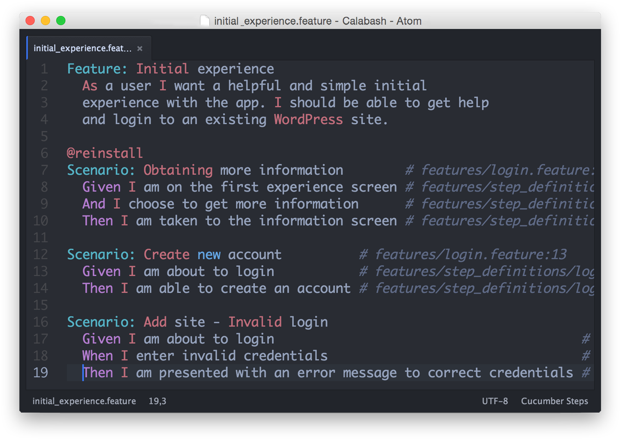Open the Cucumber Steps grammar selector
Screen dimensions: 620x440
(x=554, y=401)
